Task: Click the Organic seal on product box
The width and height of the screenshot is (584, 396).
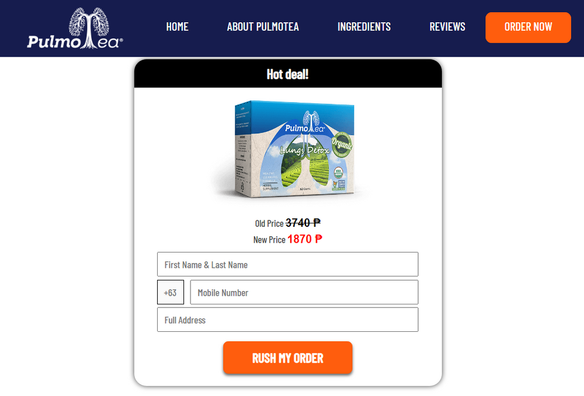Action: 342,144
